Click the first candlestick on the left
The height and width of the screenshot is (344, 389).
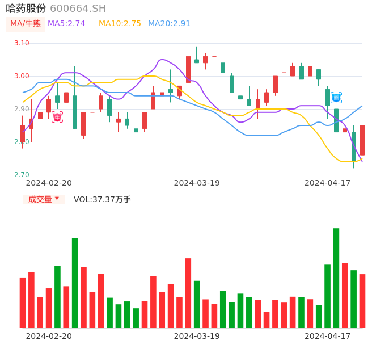[x=23, y=133]
